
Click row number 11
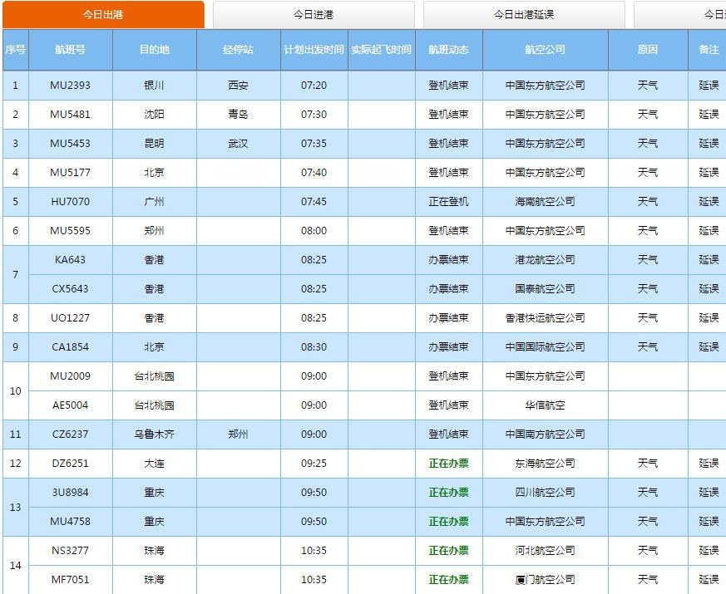[x=15, y=434]
